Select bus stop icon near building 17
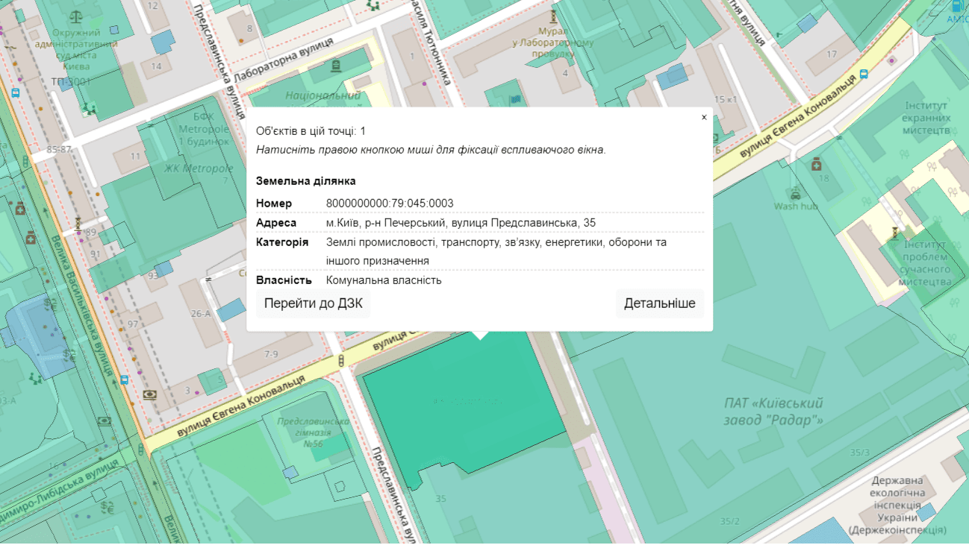The height and width of the screenshot is (548, 969). 864,74
